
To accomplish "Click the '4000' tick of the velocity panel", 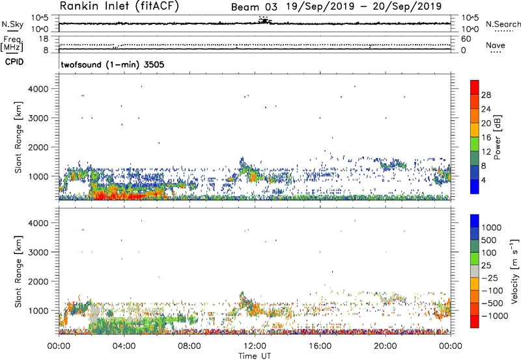I will click(38, 223).
